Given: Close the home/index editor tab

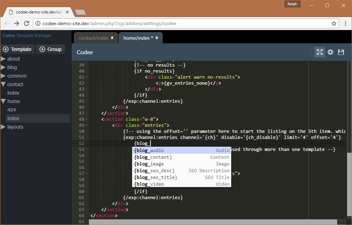Looking at the screenshot, I should tap(157, 38).
